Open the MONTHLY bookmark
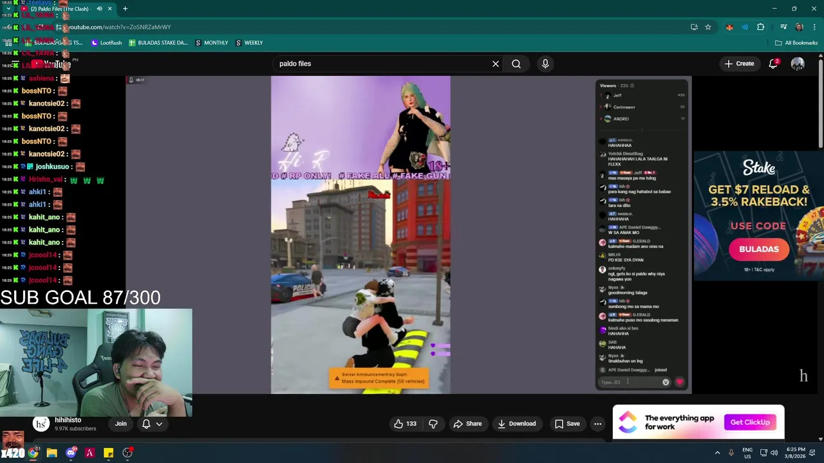Image resolution: width=824 pixels, height=463 pixels. point(211,43)
